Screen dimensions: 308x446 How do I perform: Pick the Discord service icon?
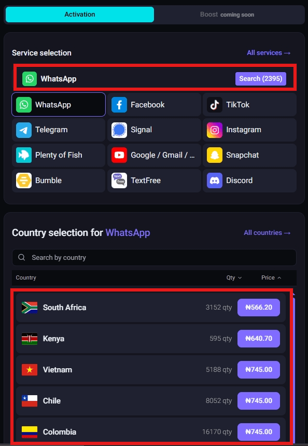point(215,180)
